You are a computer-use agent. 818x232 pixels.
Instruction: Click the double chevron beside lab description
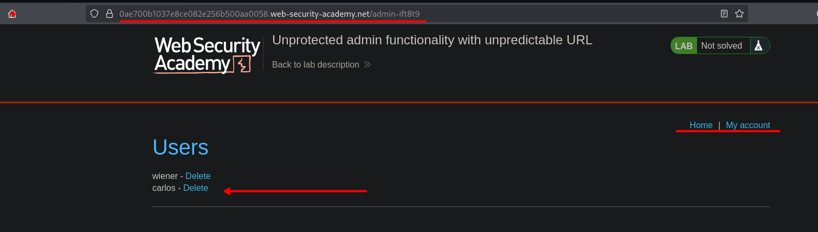367,65
